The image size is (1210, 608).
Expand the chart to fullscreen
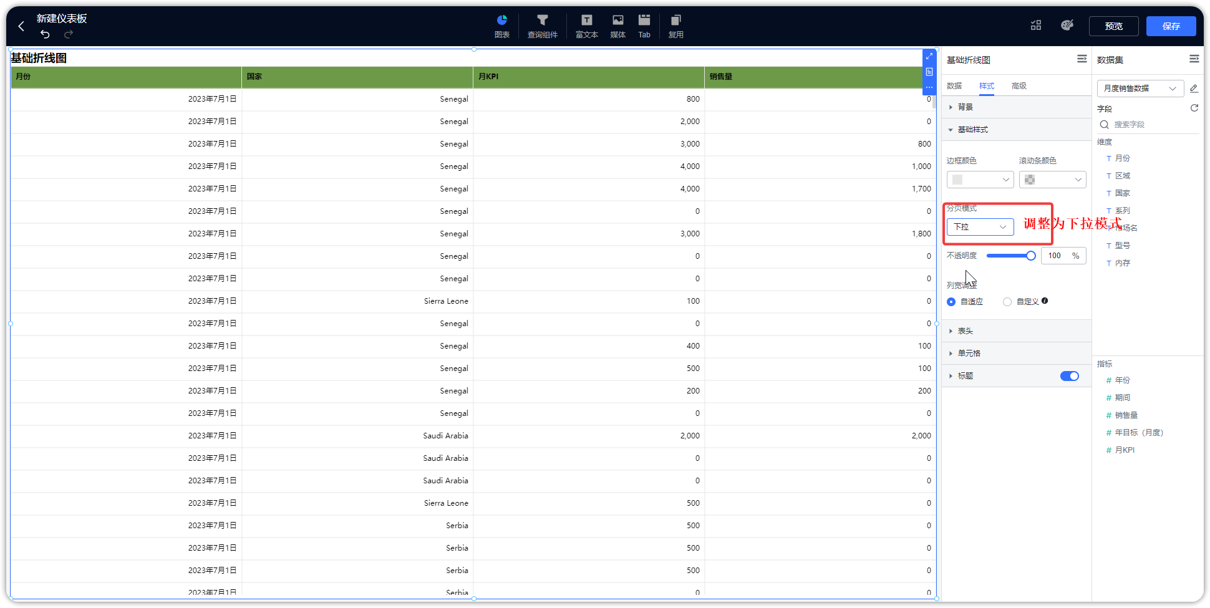(929, 56)
